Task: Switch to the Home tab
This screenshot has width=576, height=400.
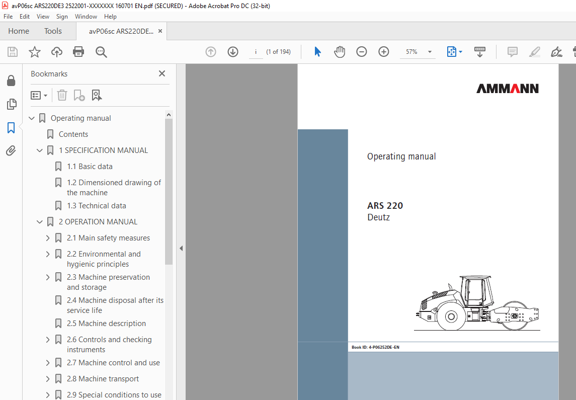Action: [x=19, y=31]
